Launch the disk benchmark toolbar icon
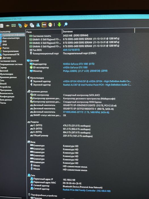Viewport: 149px width, 199px height. click(x=8, y=26)
